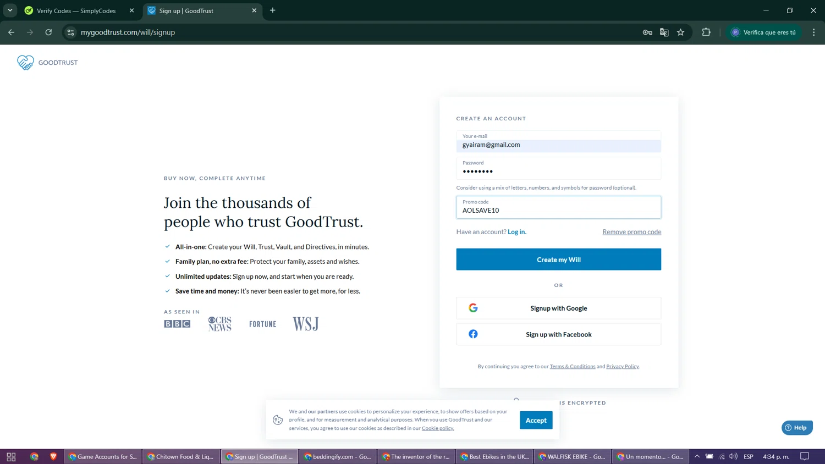The height and width of the screenshot is (464, 825).
Task: Switch to WALFISK EBIKE taskbar window
Action: pos(573,456)
